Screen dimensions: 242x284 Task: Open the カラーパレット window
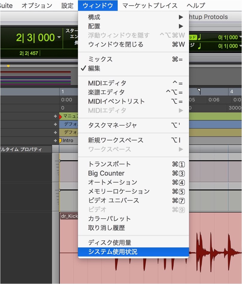pyautogui.click(x=133, y=219)
